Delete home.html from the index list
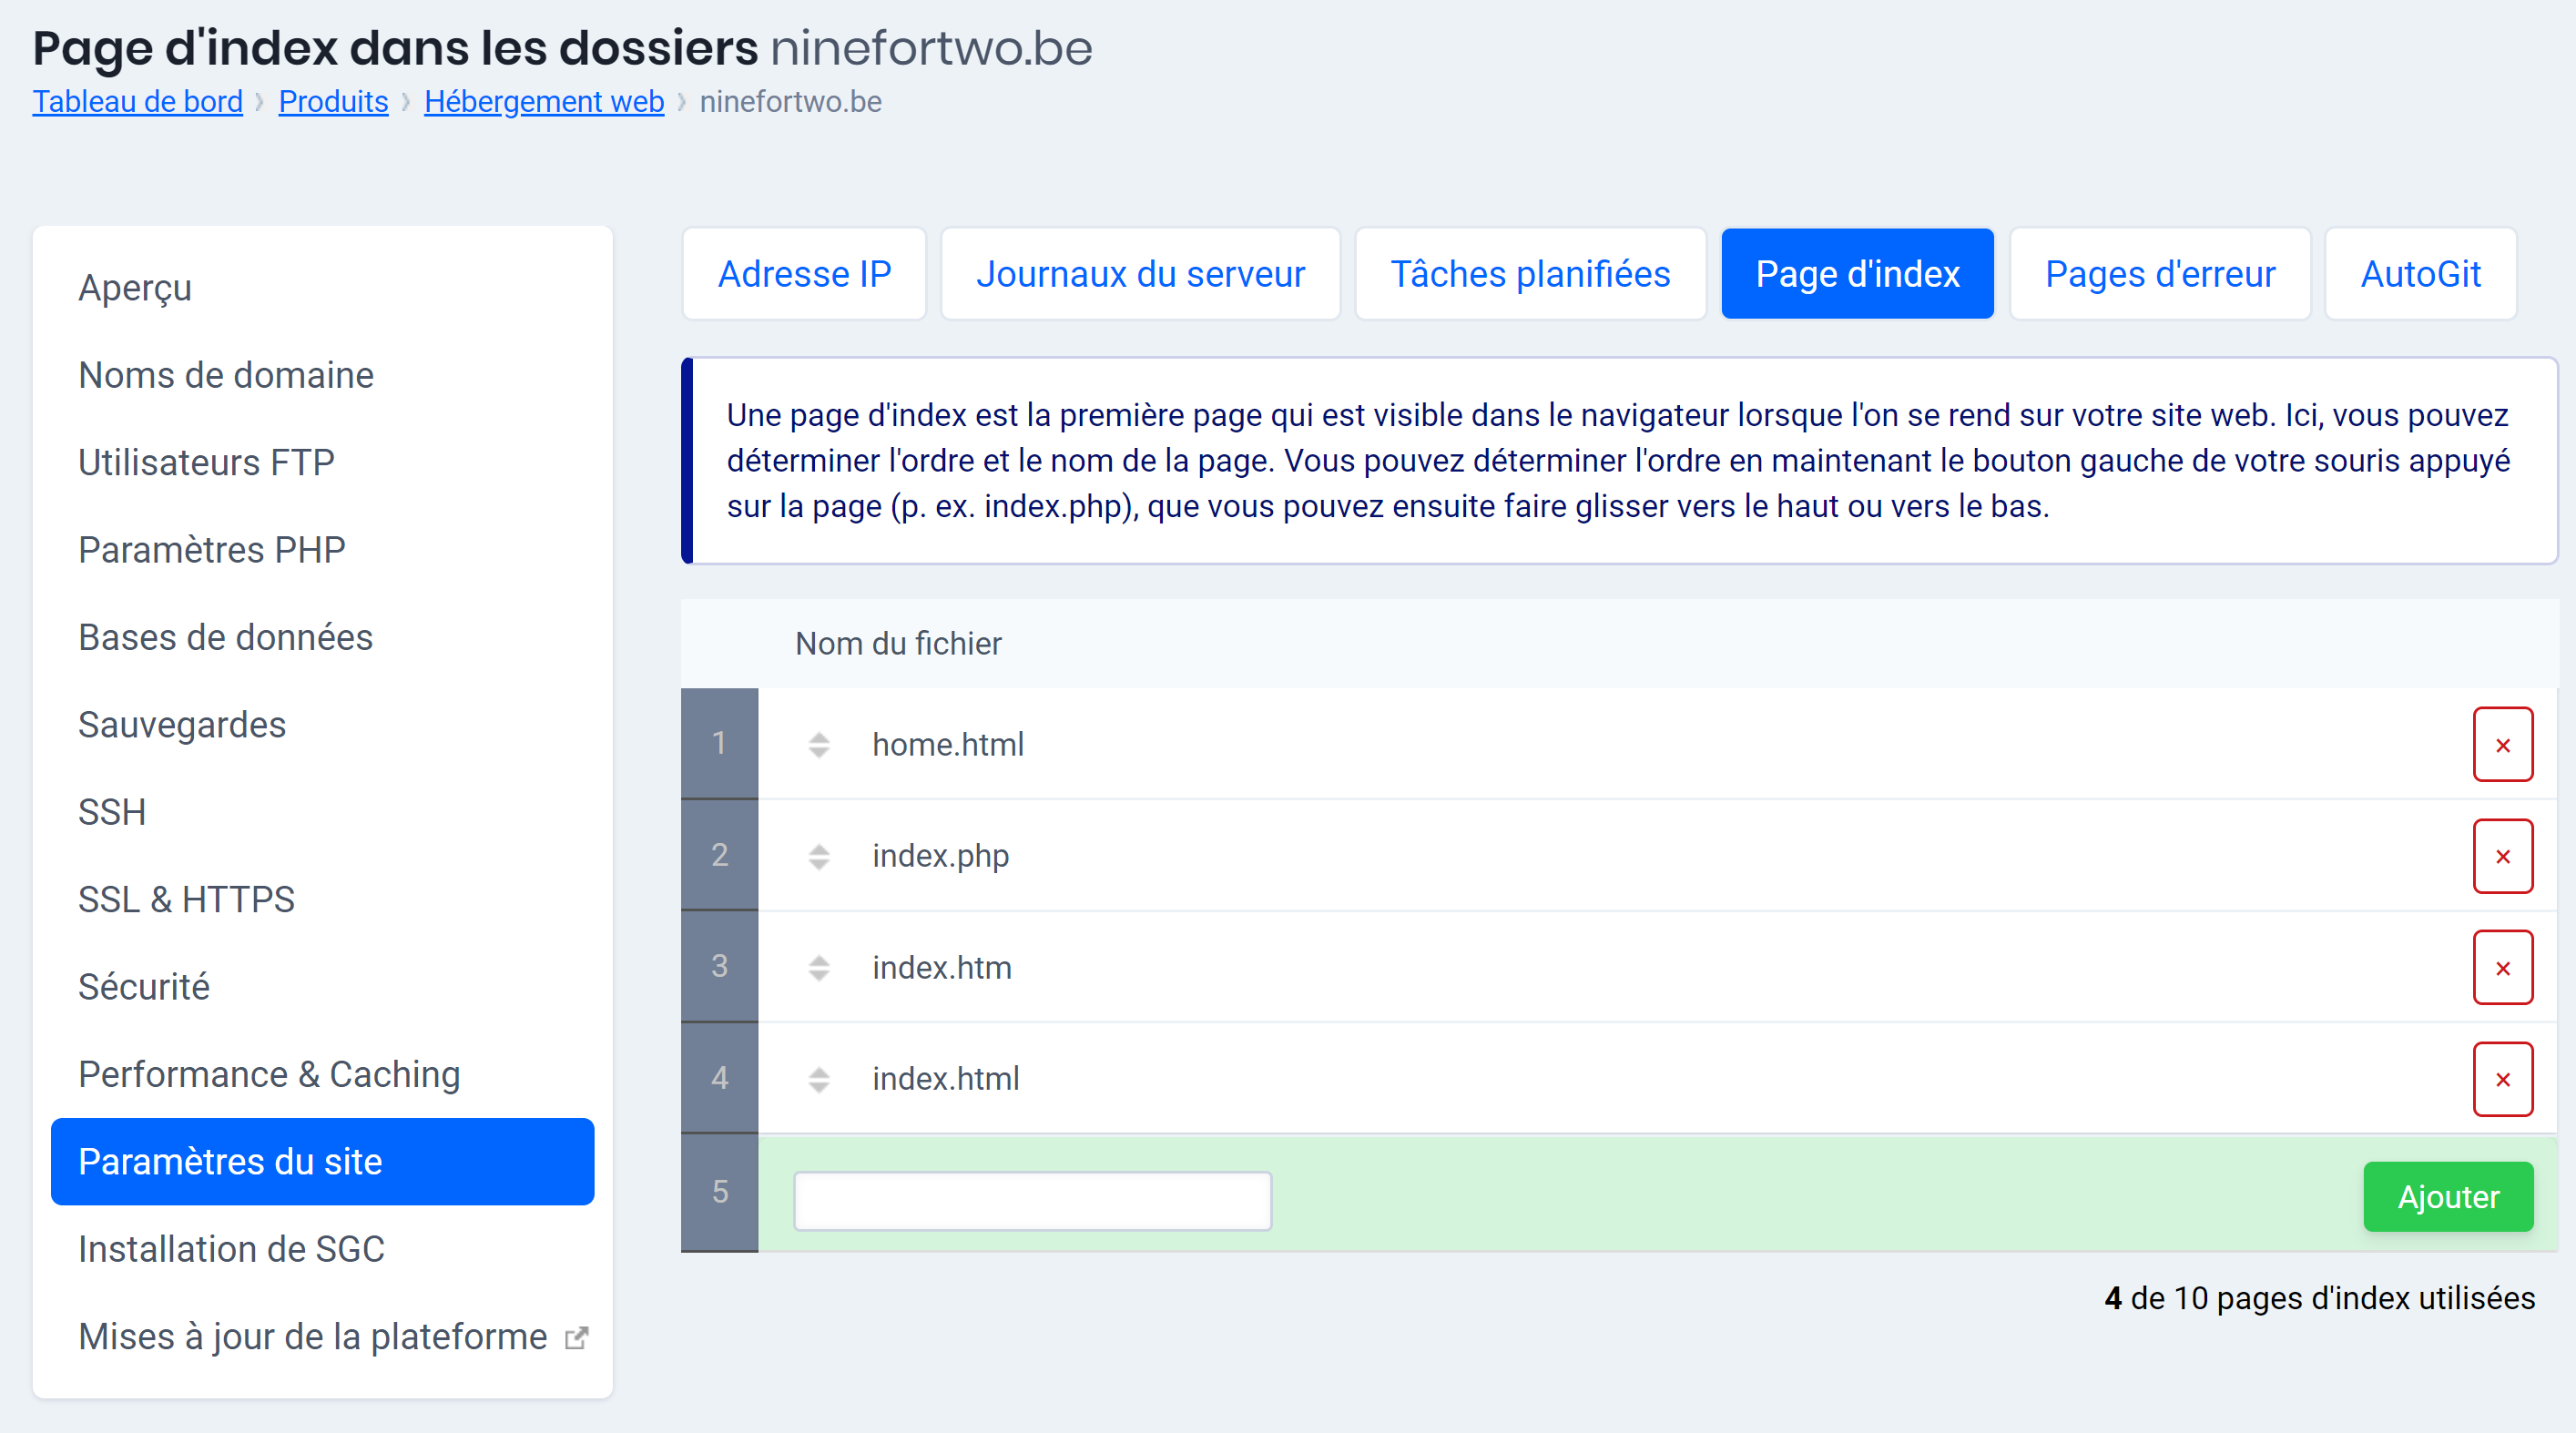Image resolution: width=2576 pixels, height=1433 pixels. [x=2503, y=744]
